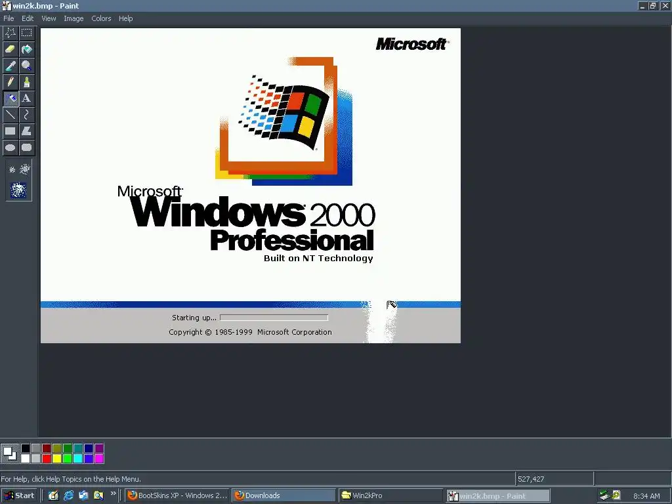
Task: Click the Show Desktop Quick Launch icon
Action: [x=53, y=495]
